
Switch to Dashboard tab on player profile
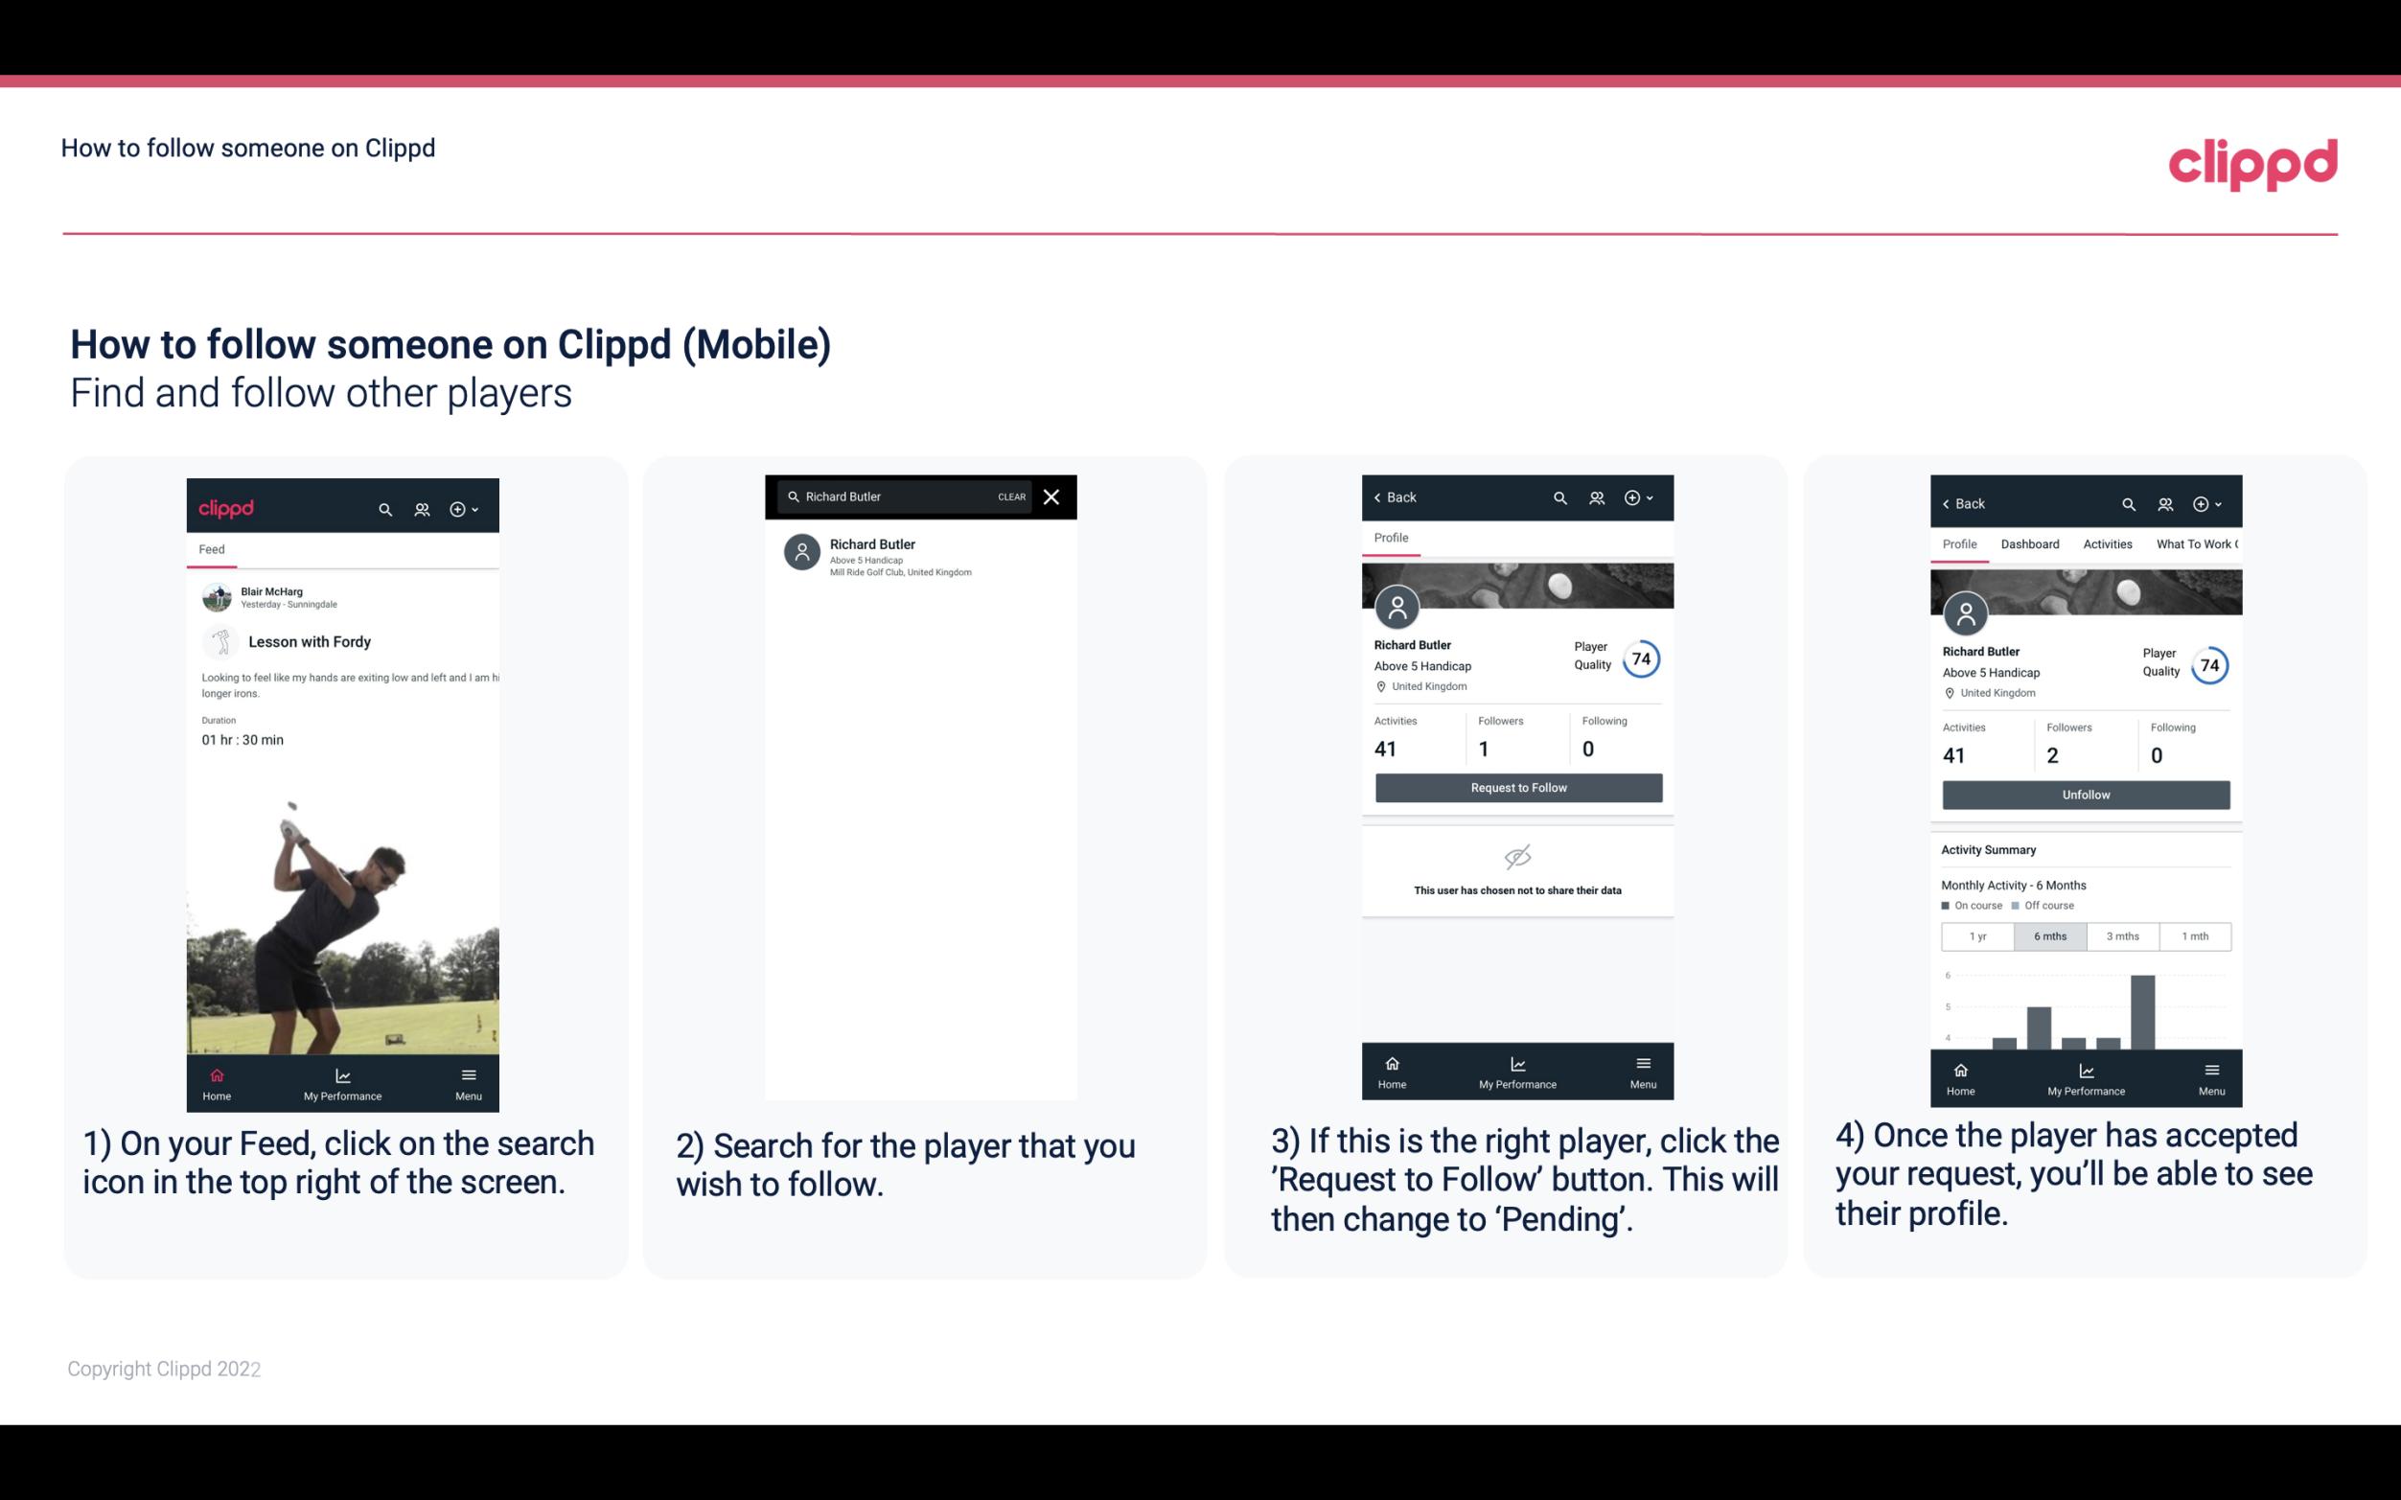[x=2030, y=544]
